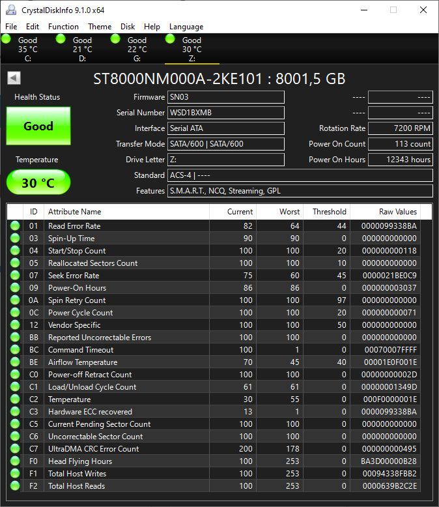
Task: Click the Worst column header
Action: click(x=279, y=212)
